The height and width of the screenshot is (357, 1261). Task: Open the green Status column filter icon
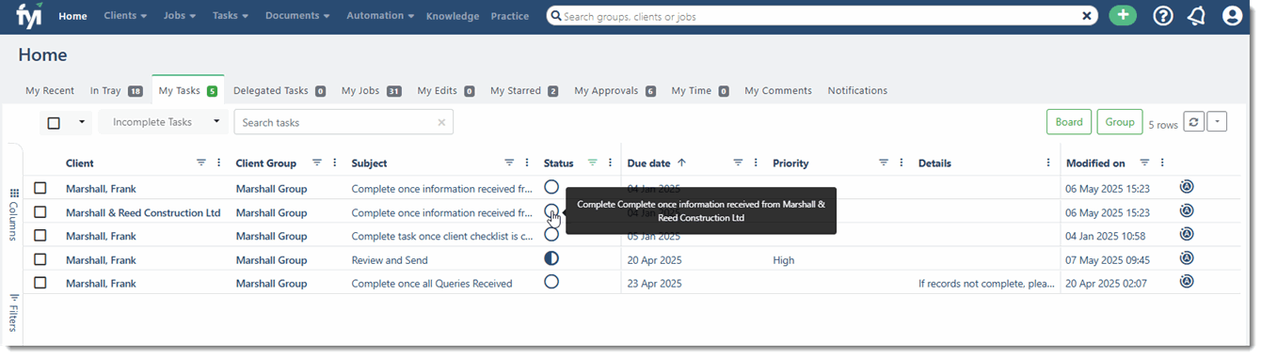tap(592, 163)
